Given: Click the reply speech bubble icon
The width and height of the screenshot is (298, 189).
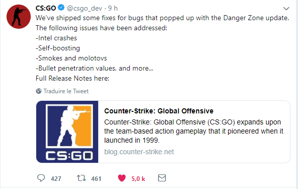Looking at the screenshot, I should 41,178.
